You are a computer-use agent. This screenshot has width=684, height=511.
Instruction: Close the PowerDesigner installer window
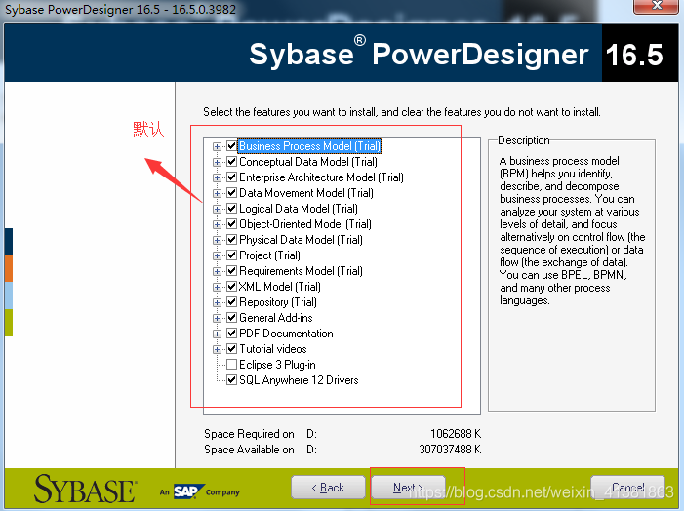[x=656, y=6]
